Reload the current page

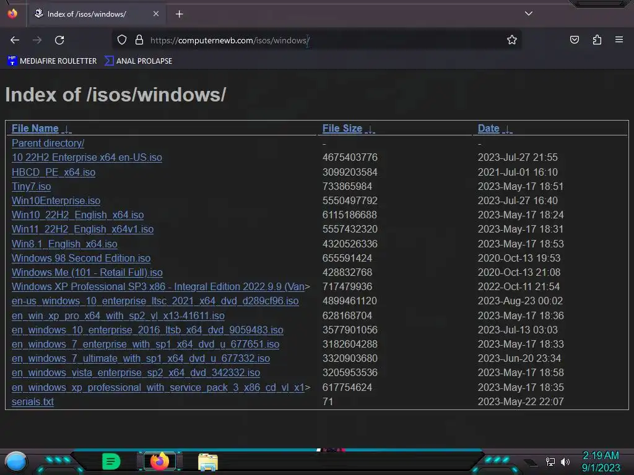(x=59, y=40)
